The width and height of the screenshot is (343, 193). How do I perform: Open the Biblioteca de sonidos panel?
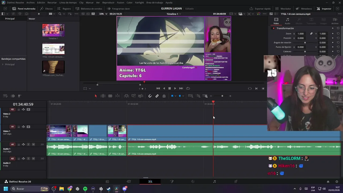[89, 9]
